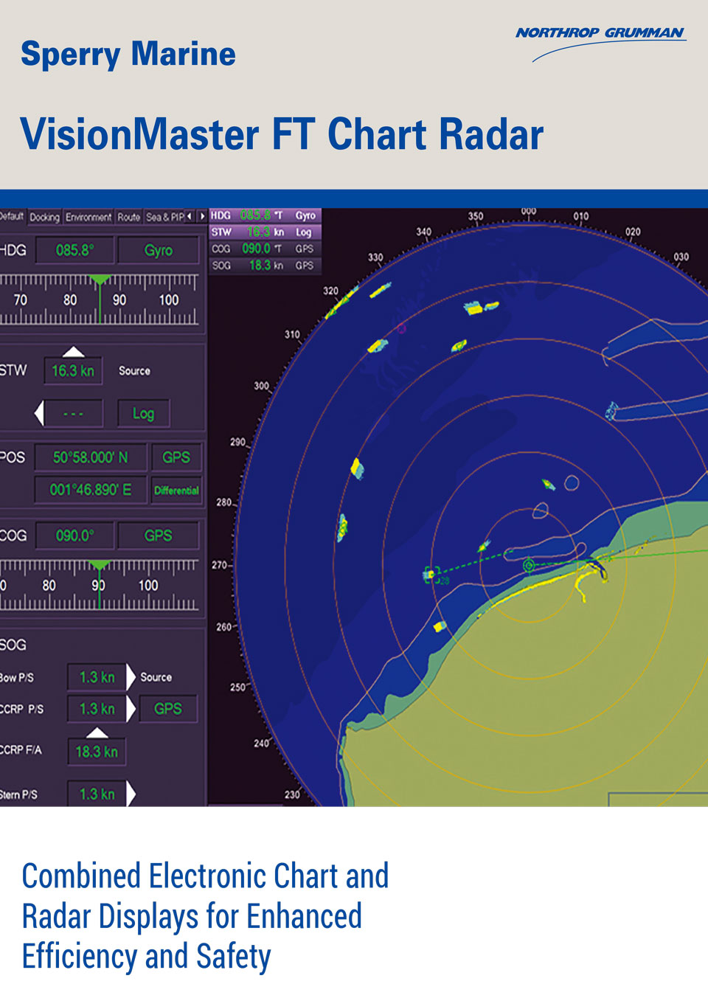708x984 pixels.
Task: Click the left arrow beside the dashed field
Action: pos(39,413)
